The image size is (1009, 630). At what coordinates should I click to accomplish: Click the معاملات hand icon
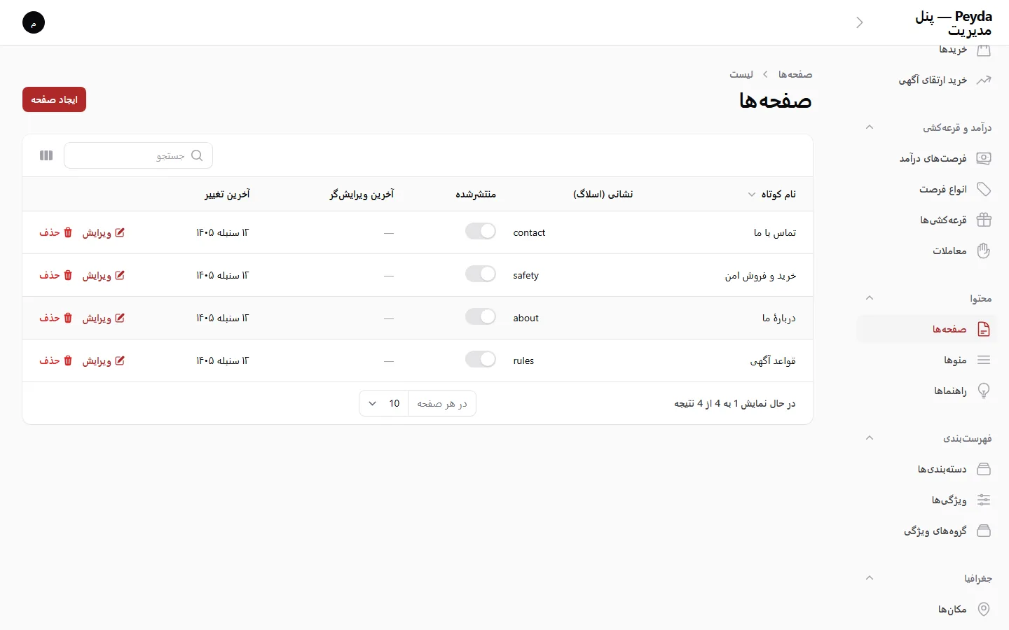coord(984,251)
